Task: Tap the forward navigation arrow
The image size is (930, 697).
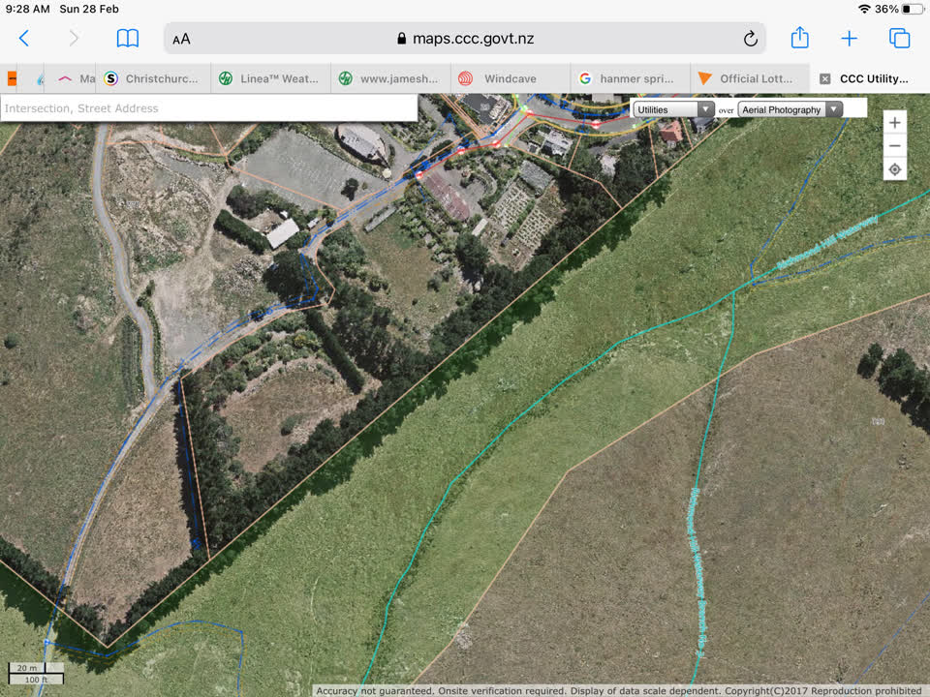Action: 74,39
